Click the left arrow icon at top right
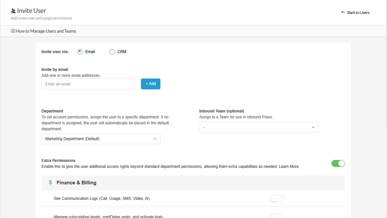The width and height of the screenshot is (387, 218). [x=343, y=13]
